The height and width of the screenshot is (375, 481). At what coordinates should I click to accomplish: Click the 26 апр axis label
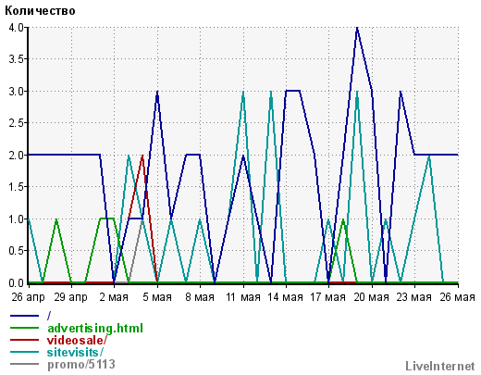(x=29, y=297)
